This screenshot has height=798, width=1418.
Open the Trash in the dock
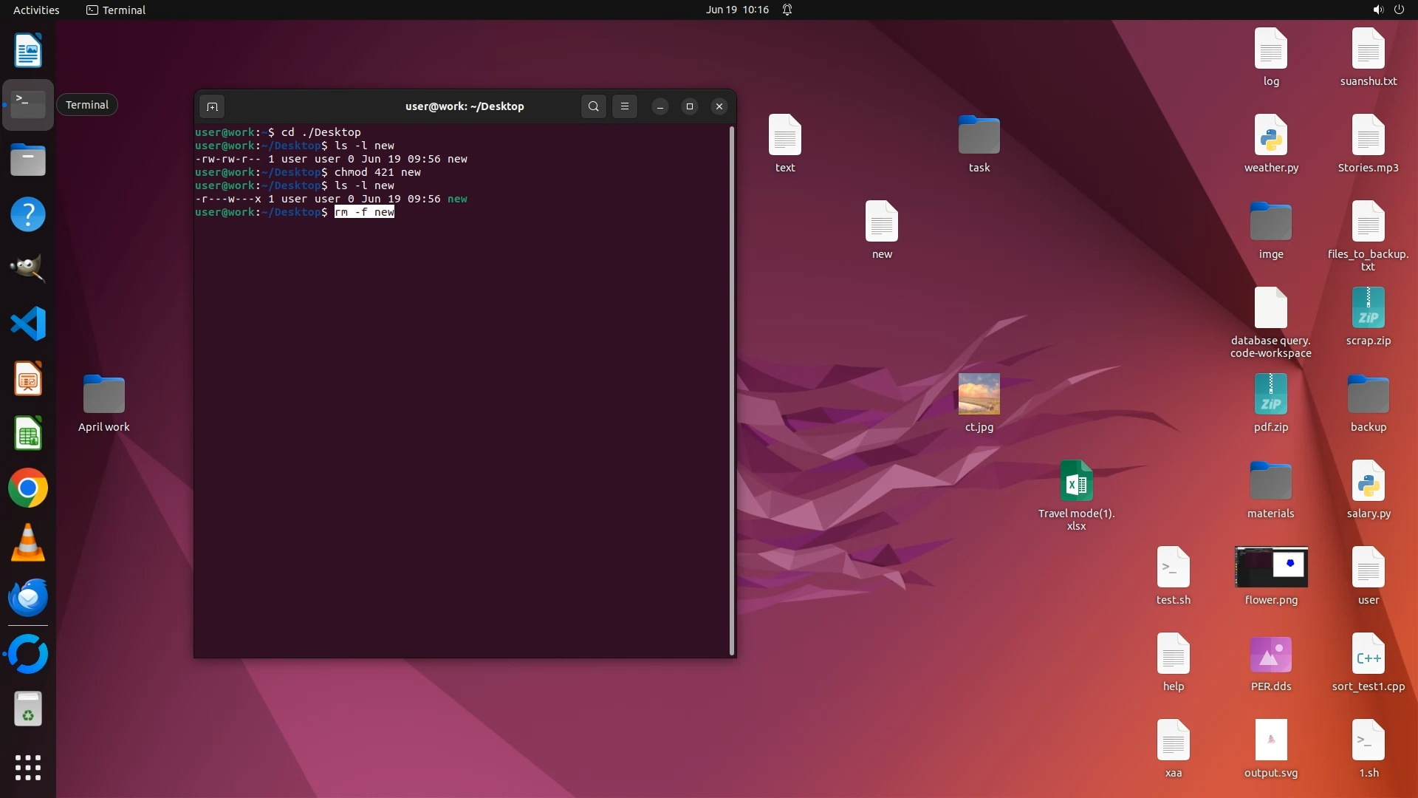(x=28, y=709)
